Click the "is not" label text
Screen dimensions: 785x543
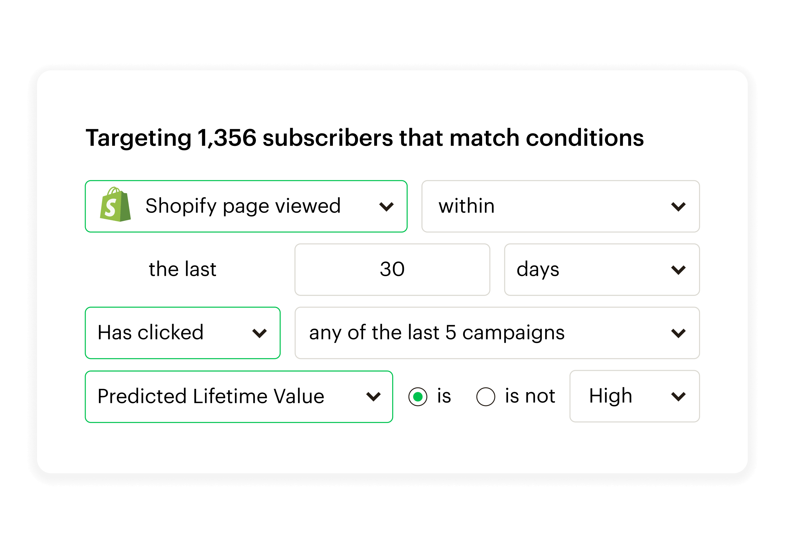[x=530, y=396]
